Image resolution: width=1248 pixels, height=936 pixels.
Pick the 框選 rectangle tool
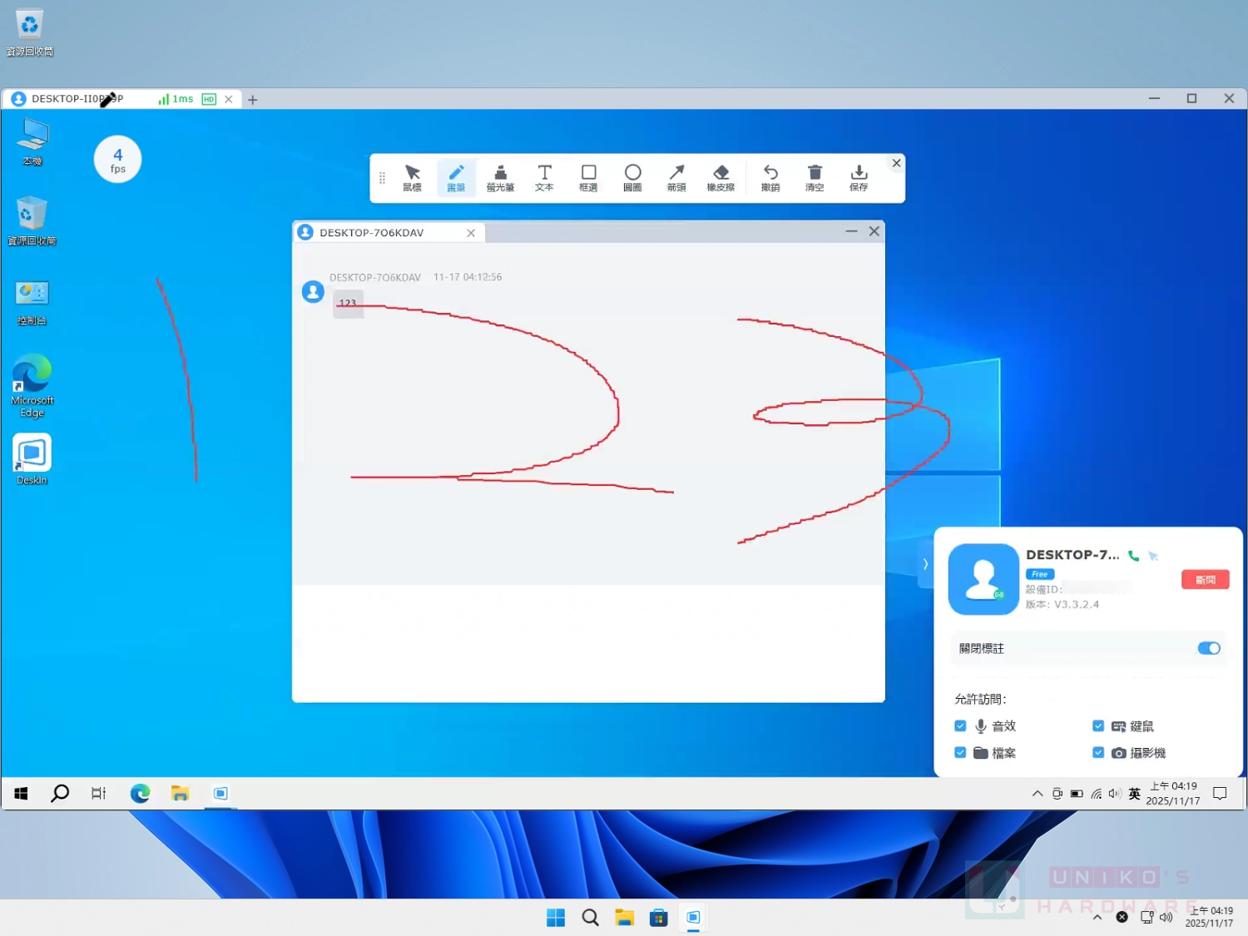click(x=588, y=177)
